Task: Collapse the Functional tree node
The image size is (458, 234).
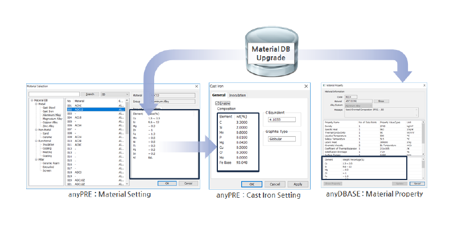Action: click(x=34, y=140)
